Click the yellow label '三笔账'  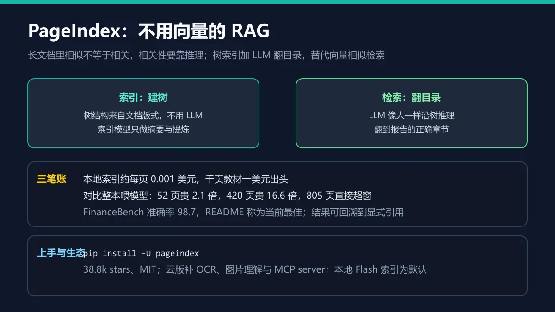coord(52,179)
